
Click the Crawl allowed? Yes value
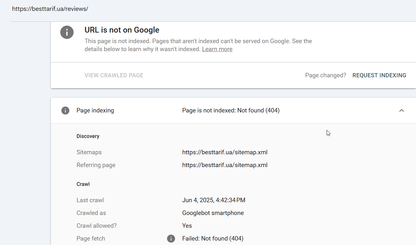pyautogui.click(x=187, y=226)
